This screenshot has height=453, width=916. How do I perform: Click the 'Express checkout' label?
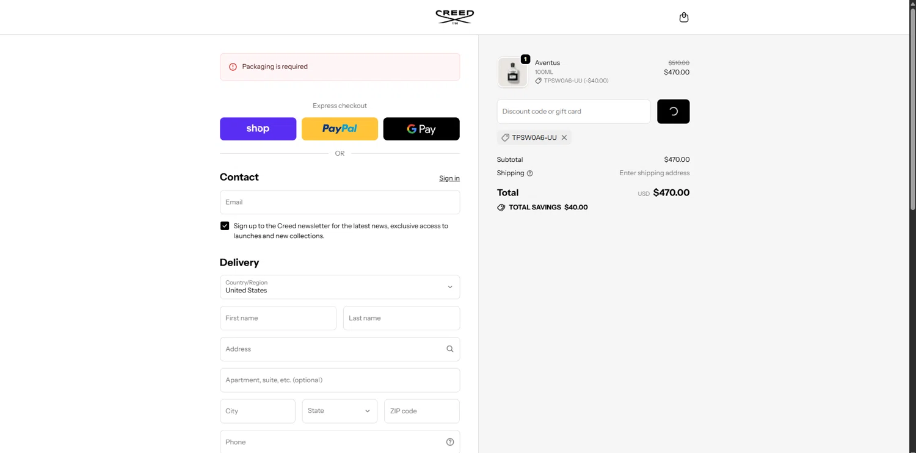[340, 106]
